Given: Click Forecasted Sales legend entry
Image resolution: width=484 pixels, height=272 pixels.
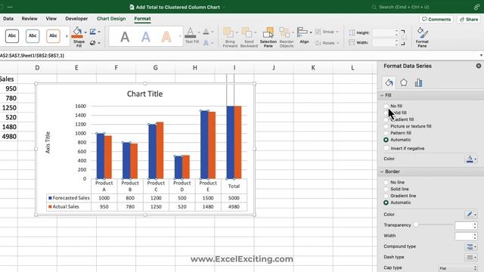Looking at the screenshot, I should (x=69, y=198).
